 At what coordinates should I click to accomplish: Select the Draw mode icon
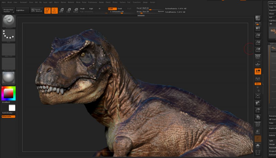pyautogui.click(x=54, y=11)
